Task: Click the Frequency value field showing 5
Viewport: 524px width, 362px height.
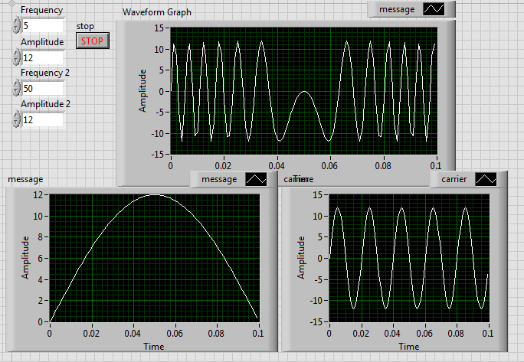Action: point(42,26)
